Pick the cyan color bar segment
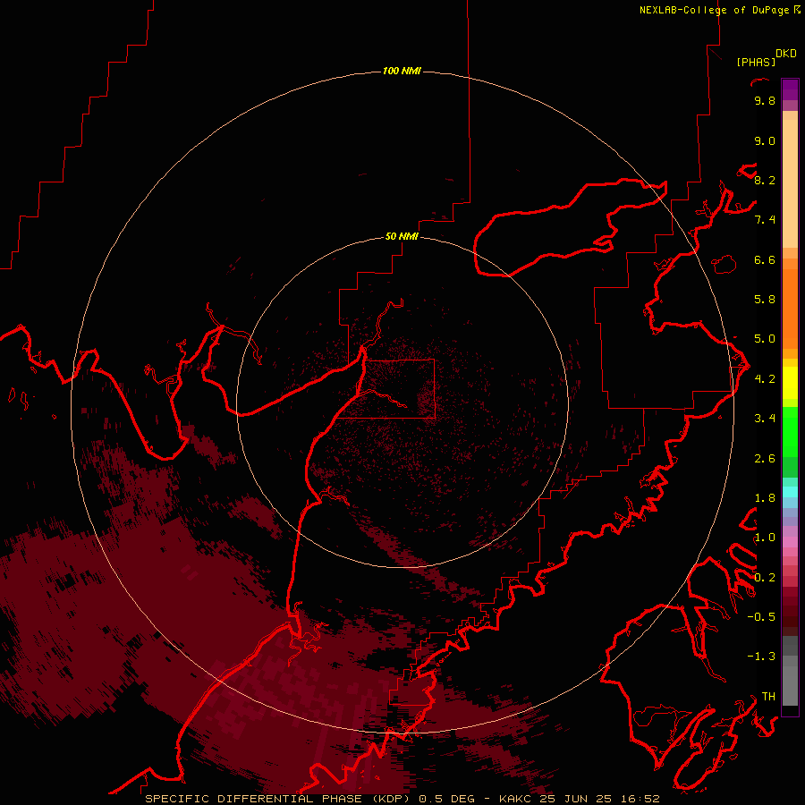The height and width of the screenshot is (805, 805). coord(790,492)
